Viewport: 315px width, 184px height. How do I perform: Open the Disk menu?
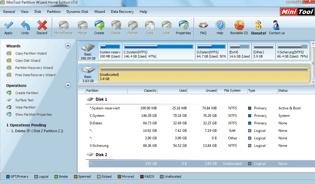(x=38, y=12)
